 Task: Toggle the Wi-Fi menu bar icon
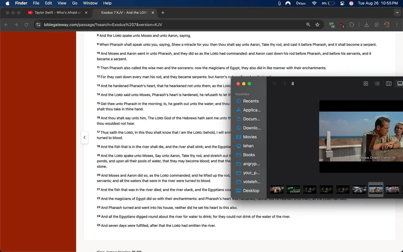[314, 3]
